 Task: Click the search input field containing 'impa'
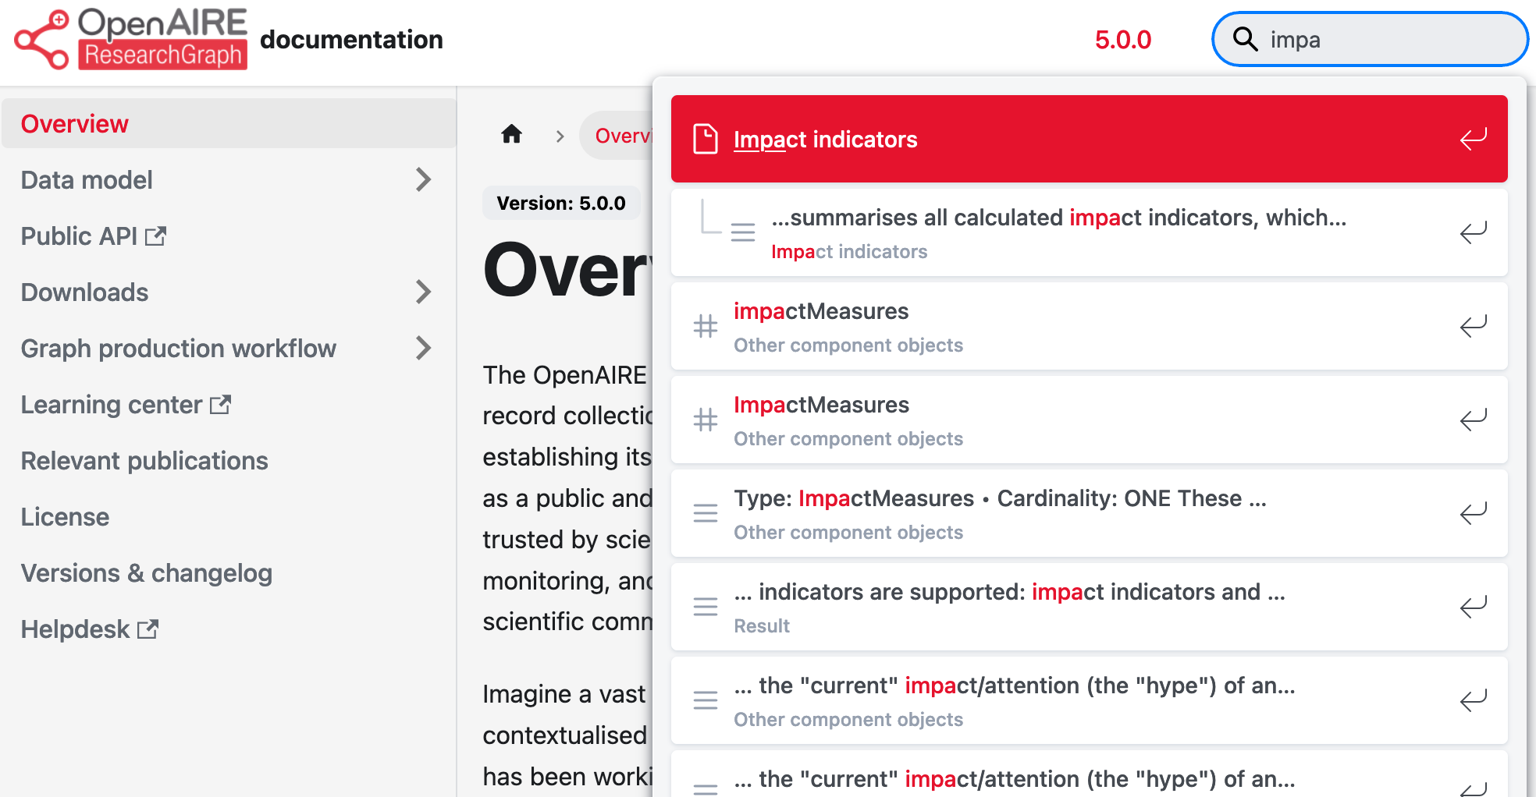click(x=1381, y=40)
